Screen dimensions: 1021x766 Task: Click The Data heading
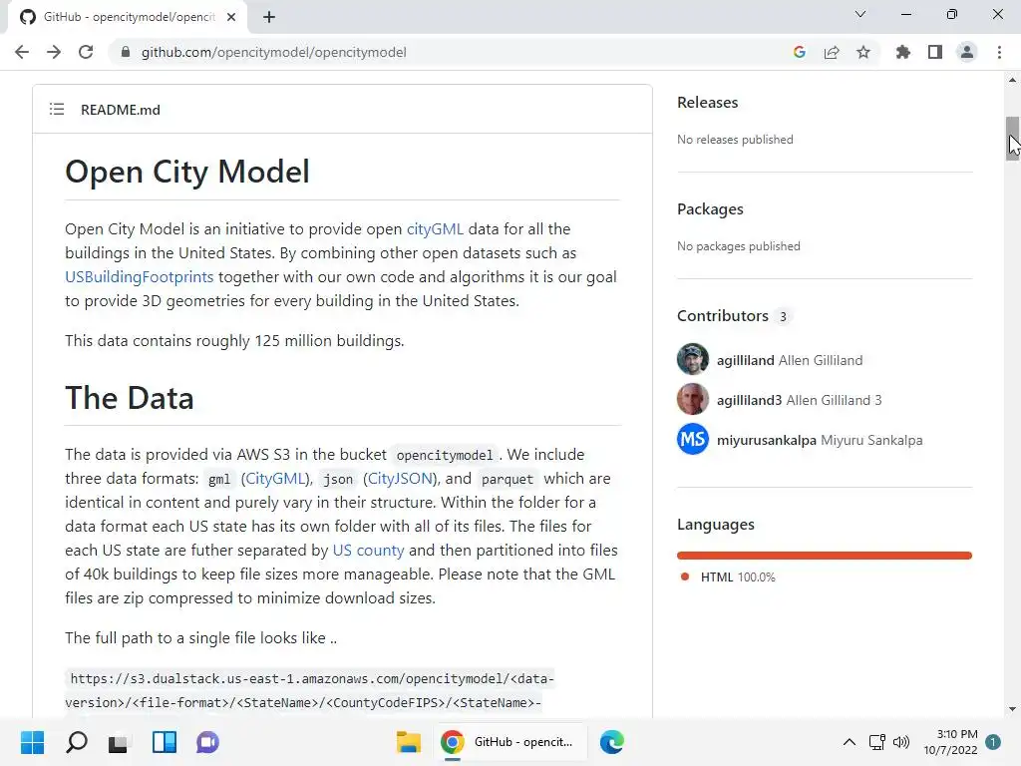130,398
